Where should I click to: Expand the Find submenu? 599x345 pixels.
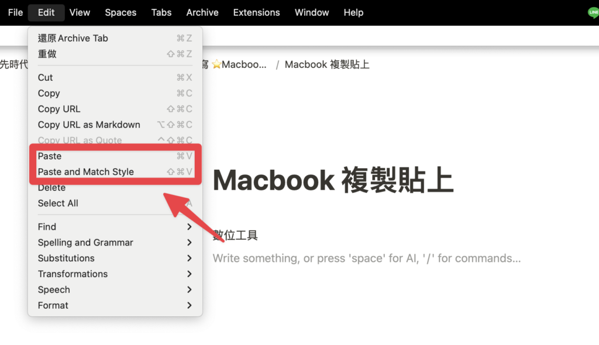tap(115, 227)
